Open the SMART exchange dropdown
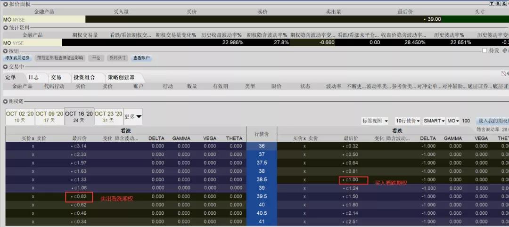The height and width of the screenshot is (227, 509). pos(434,121)
